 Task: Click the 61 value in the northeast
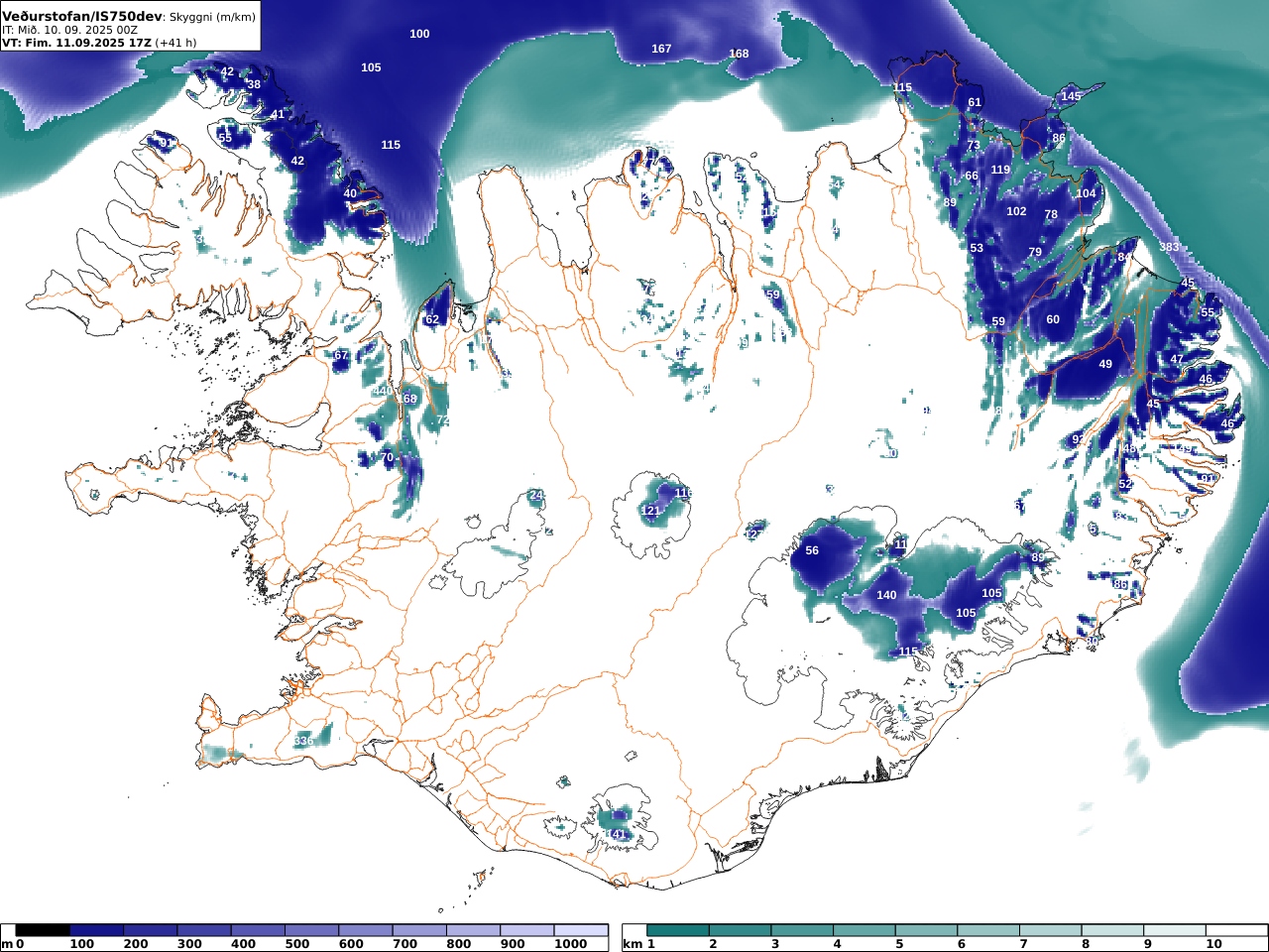coord(975,102)
